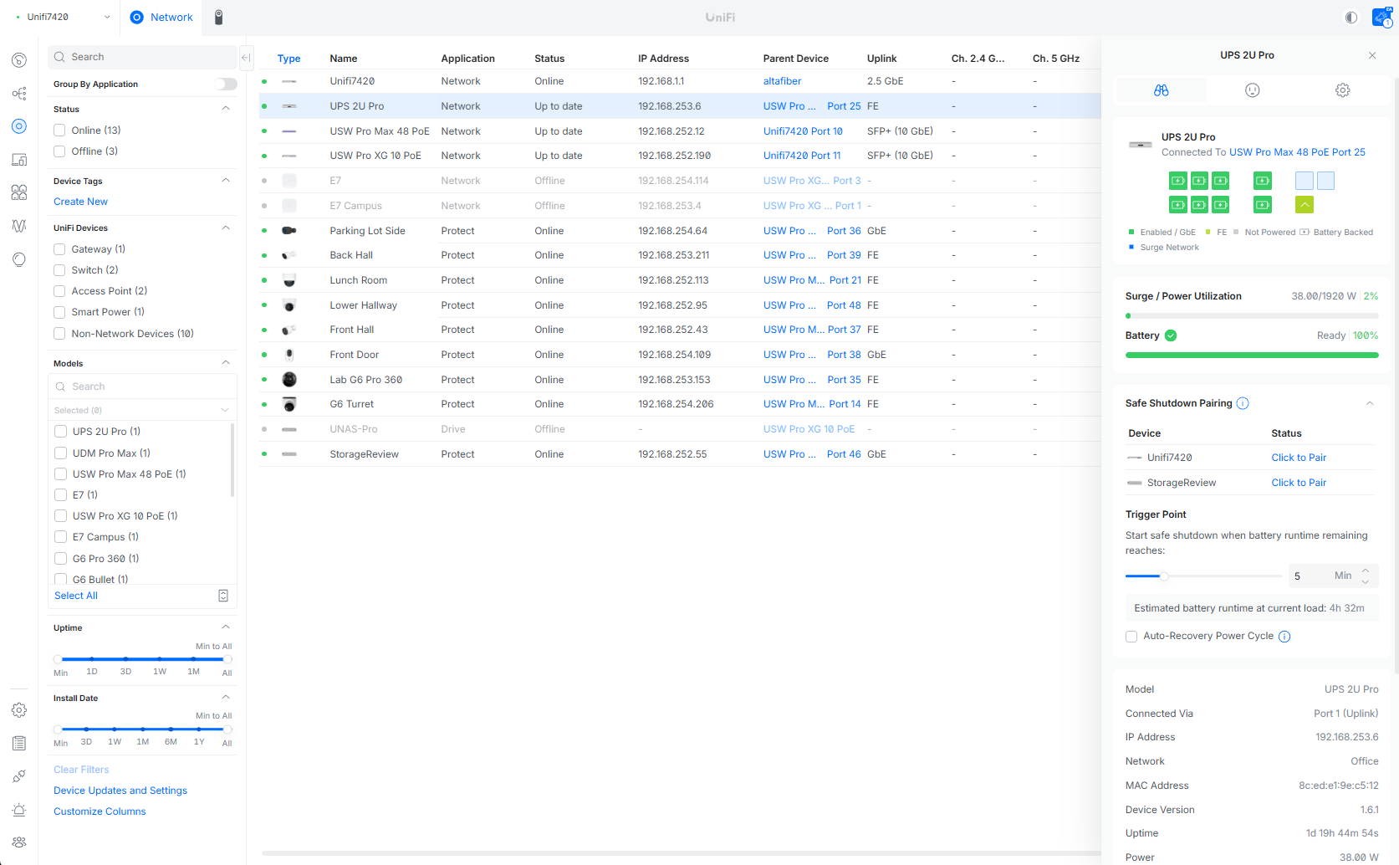Open the gear Settings icon in the left sidebar

pos(19,710)
